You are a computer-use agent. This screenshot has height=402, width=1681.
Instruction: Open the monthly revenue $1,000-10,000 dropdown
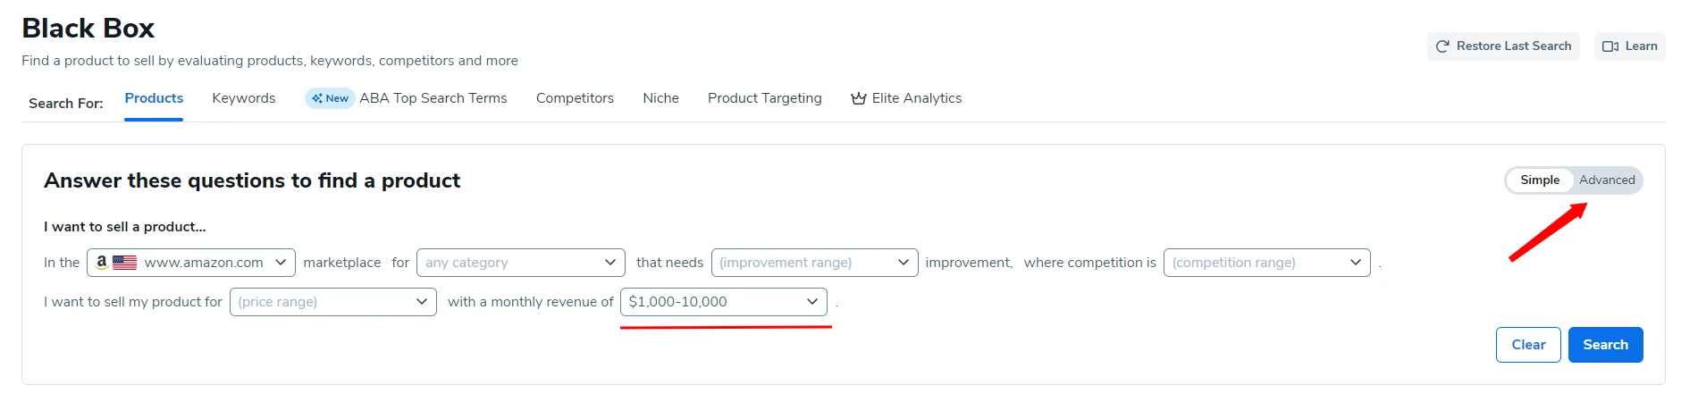pos(723,302)
